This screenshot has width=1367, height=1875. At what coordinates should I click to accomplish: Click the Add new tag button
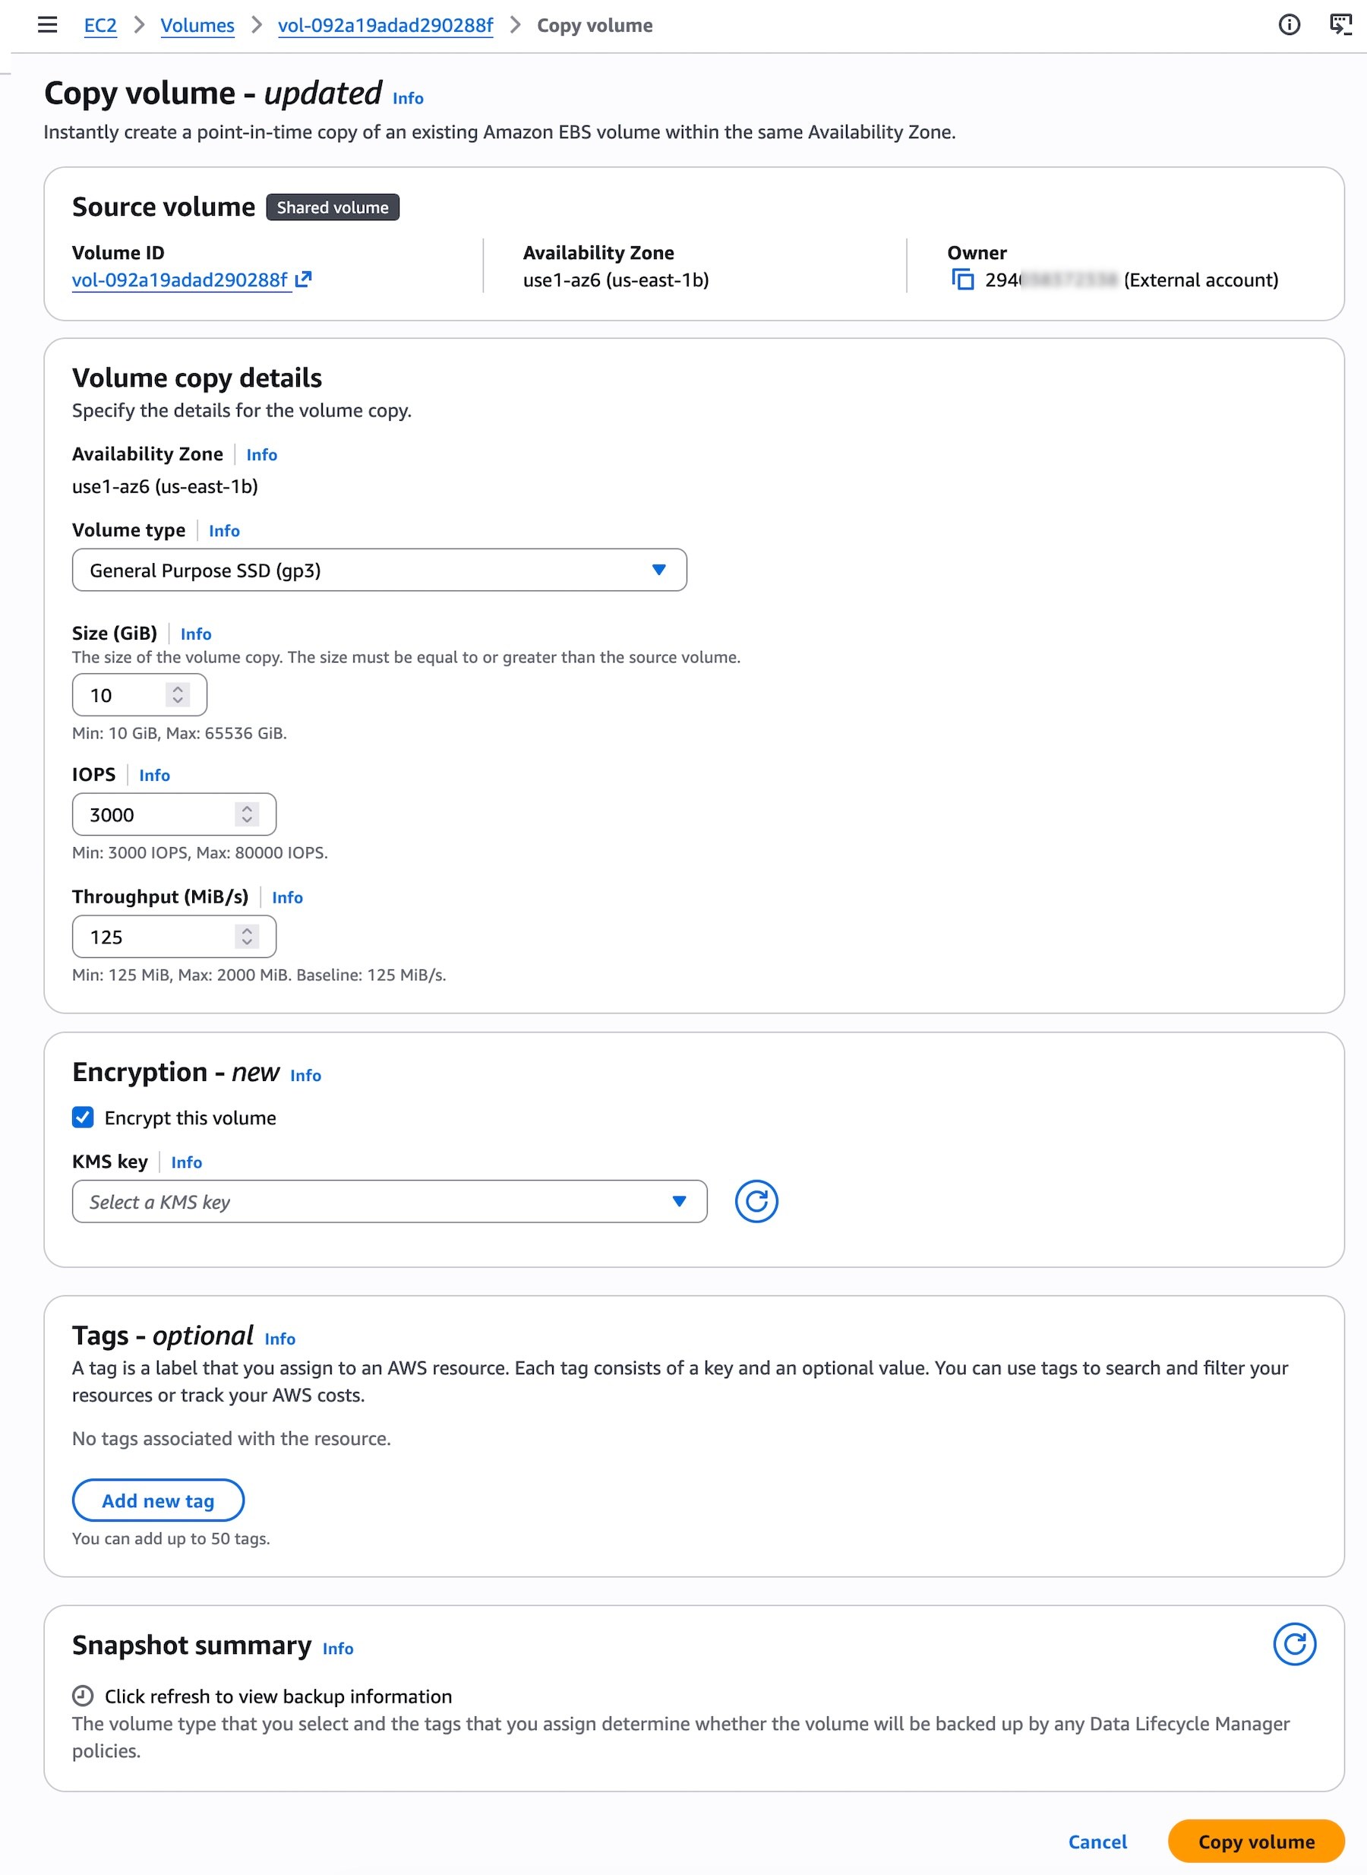tap(158, 1499)
